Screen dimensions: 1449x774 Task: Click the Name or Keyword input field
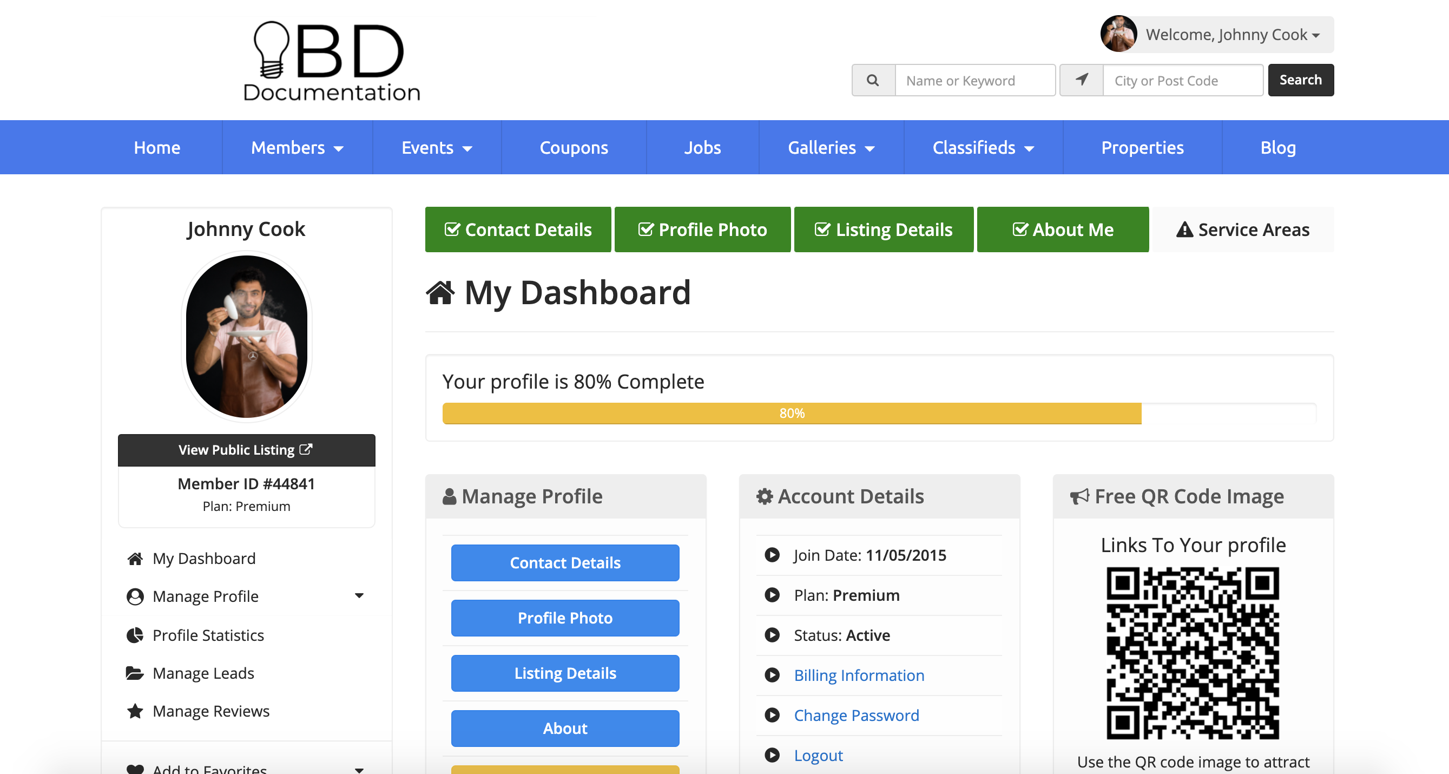(x=975, y=81)
